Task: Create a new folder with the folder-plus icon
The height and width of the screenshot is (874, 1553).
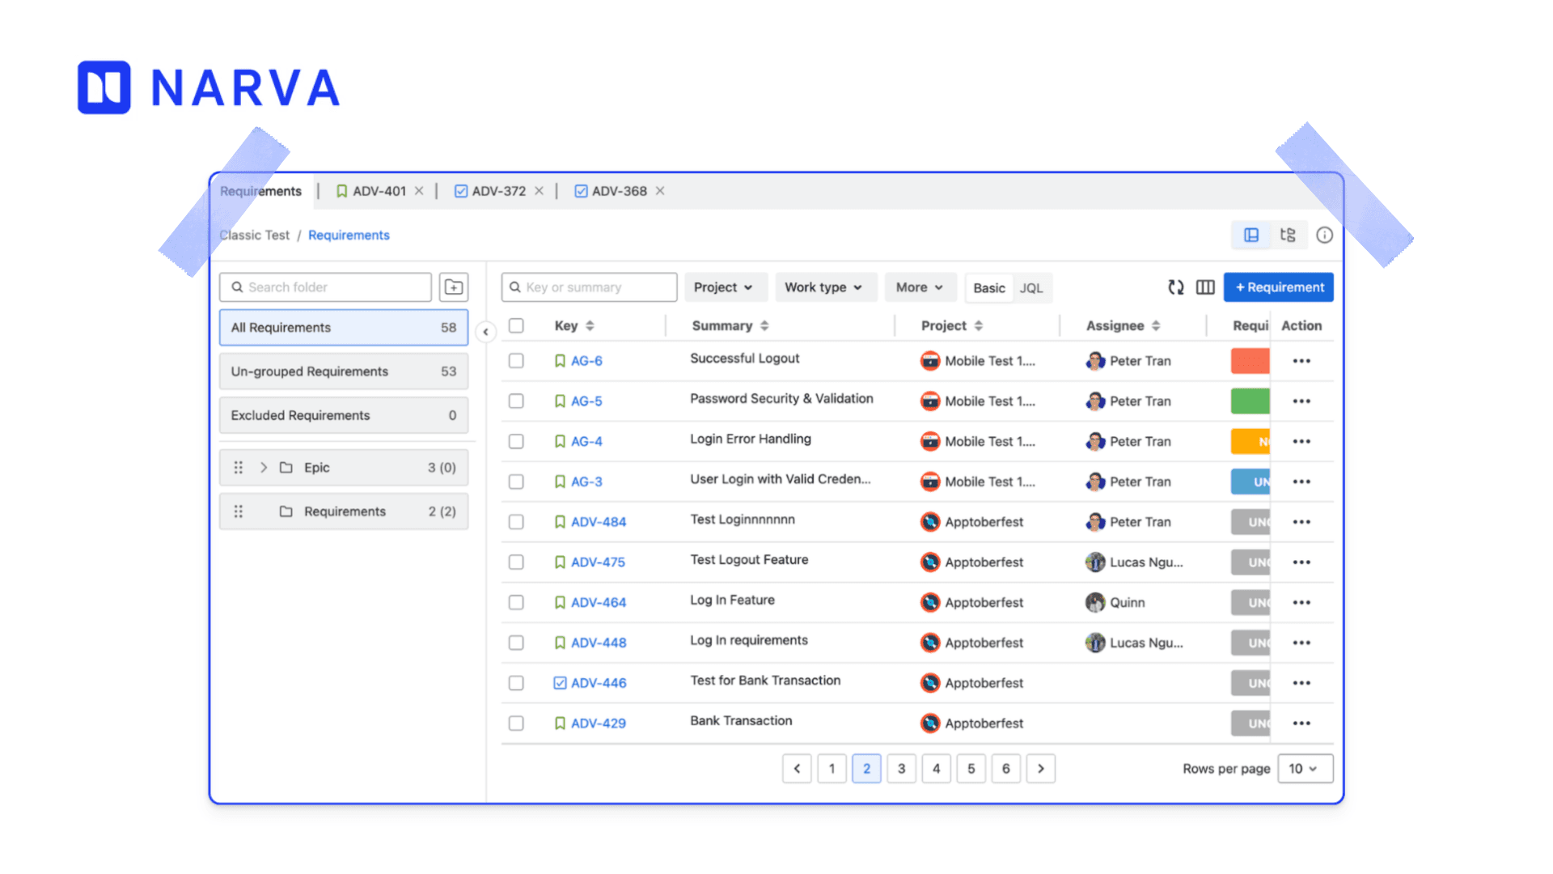Action: point(454,286)
